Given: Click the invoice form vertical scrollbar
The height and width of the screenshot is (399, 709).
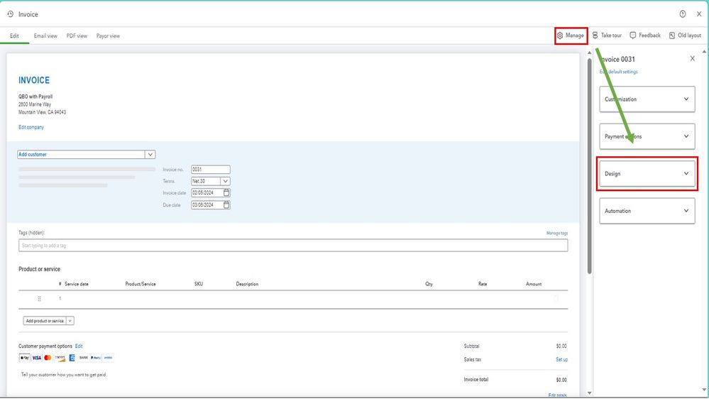Looking at the screenshot, I should pos(589,166).
